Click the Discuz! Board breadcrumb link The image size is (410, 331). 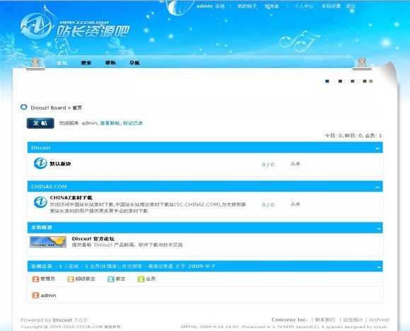tap(48, 108)
